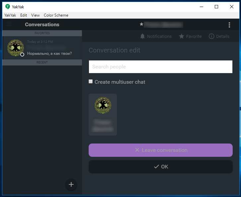241x197 pixels.
Task: Click the plus button to add conversation
Action: (x=71, y=184)
